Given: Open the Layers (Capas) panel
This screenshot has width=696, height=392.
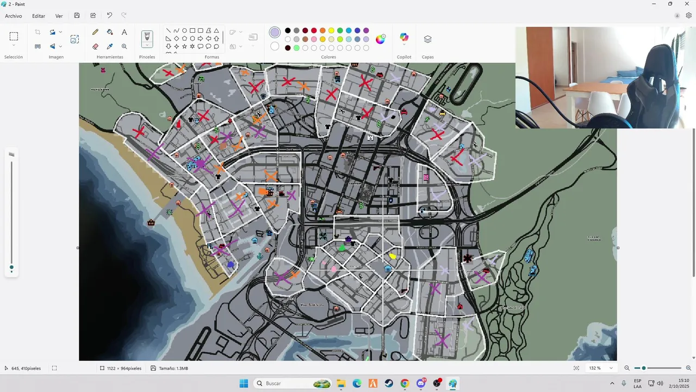Looking at the screenshot, I should [427, 39].
